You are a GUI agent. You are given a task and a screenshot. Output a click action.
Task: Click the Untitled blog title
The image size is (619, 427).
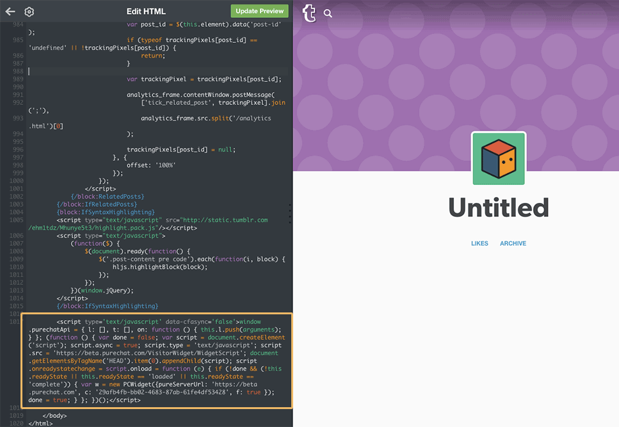(x=499, y=207)
